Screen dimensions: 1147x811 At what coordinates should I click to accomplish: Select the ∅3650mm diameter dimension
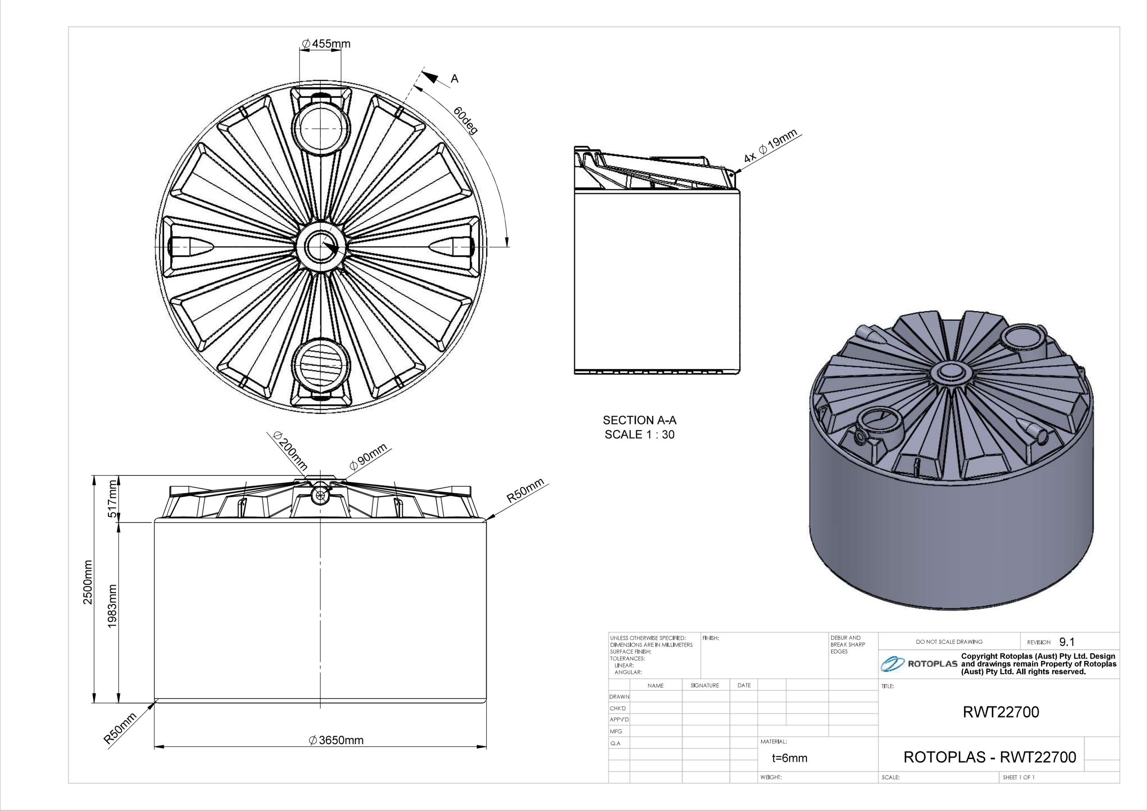336,741
